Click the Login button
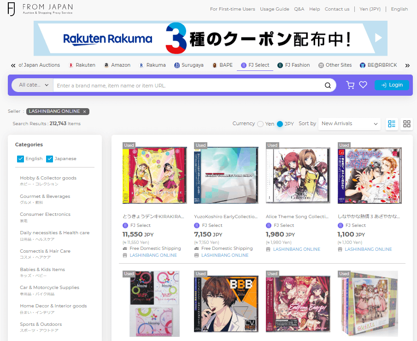This screenshot has height=341, width=417. tap(392, 85)
